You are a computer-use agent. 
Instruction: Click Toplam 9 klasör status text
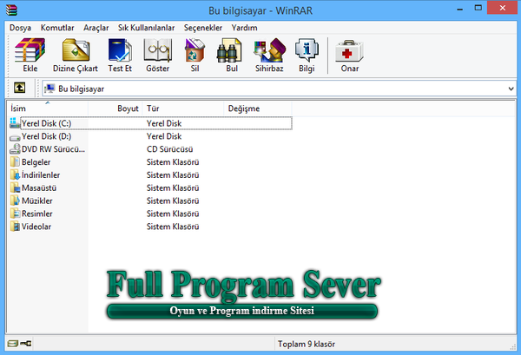(307, 344)
